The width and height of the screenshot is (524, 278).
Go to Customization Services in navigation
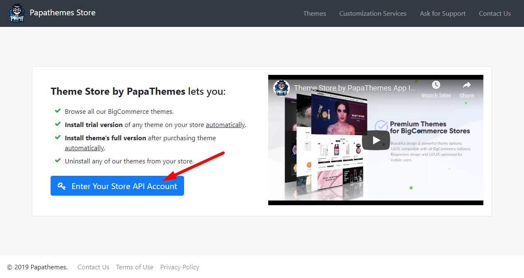pyautogui.click(x=373, y=14)
